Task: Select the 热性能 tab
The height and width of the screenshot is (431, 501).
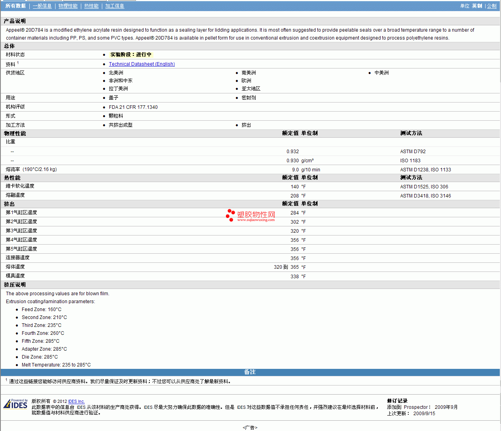Action: (x=91, y=6)
